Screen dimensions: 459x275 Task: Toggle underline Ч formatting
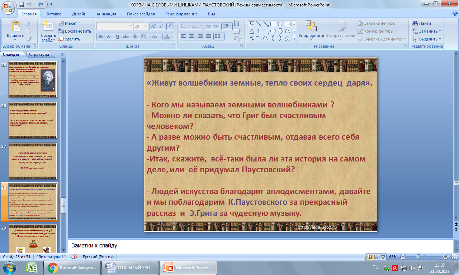click(x=118, y=37)
